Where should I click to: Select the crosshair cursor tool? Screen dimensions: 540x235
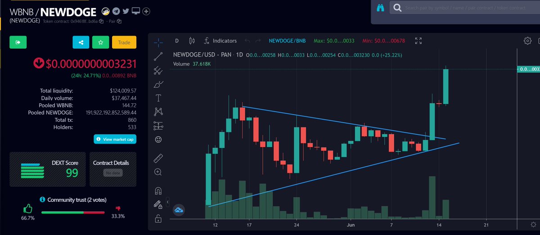coord(158,42)
